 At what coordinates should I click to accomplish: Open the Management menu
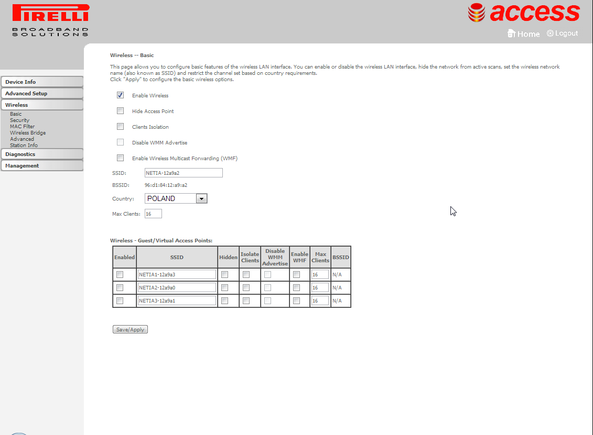[x=42, y=166]
